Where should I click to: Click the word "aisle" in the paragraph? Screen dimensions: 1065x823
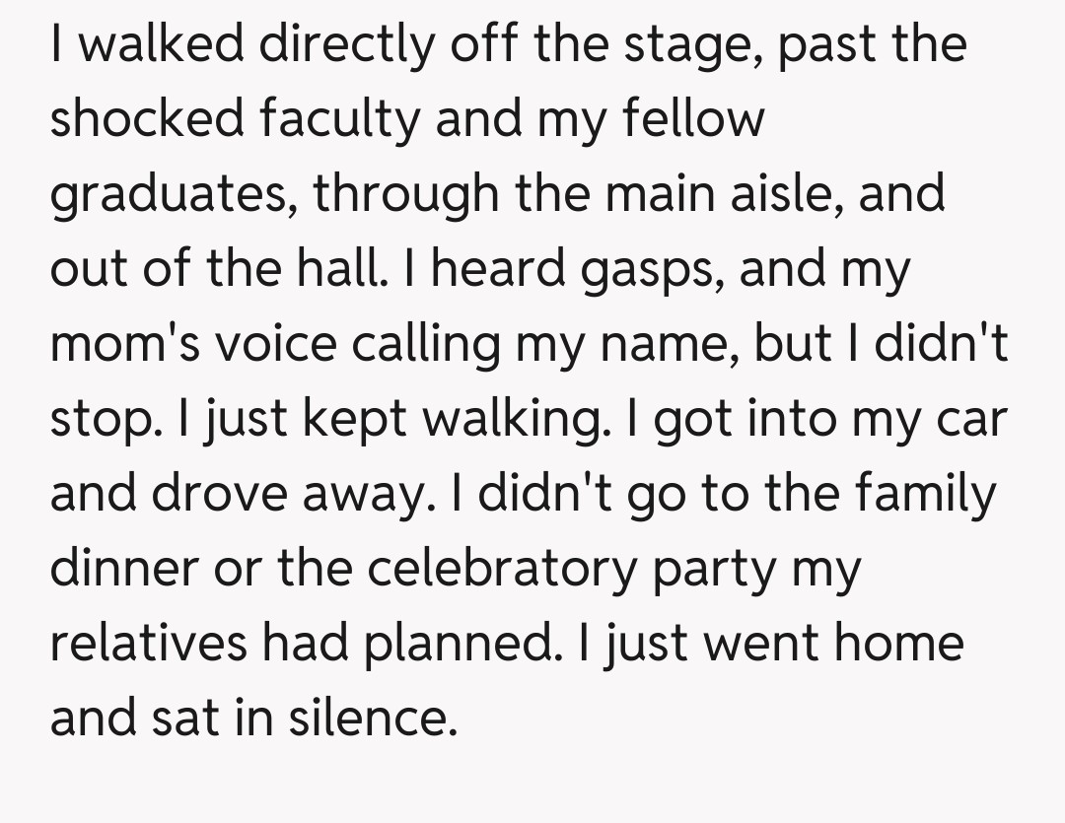(786, 195)
